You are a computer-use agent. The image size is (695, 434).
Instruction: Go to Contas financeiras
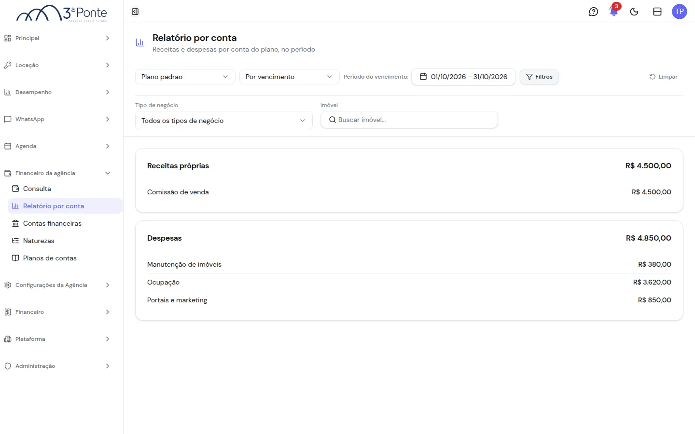[x=65, y=223]
